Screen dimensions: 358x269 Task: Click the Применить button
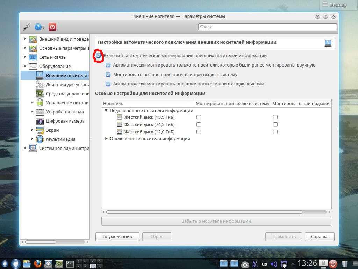tap(284, 236)
